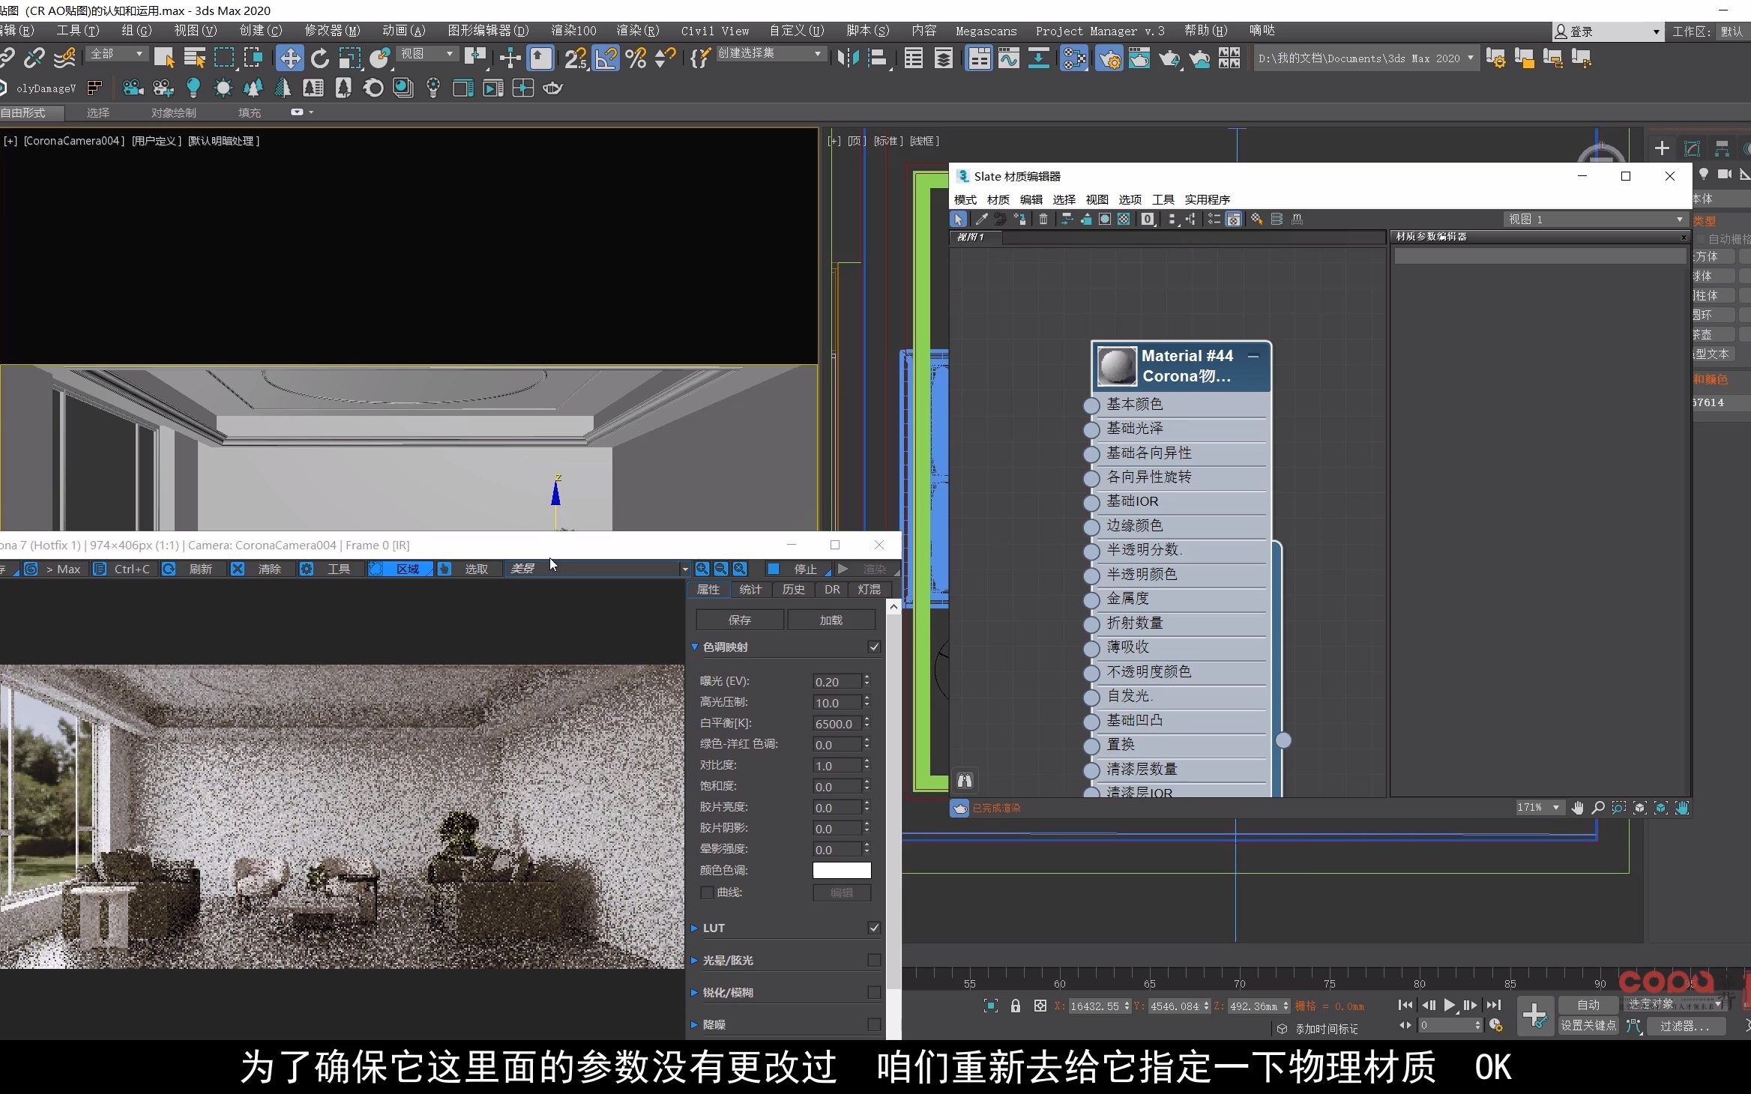Open the 颜色色调 white color swatch

tap(842, 870)
